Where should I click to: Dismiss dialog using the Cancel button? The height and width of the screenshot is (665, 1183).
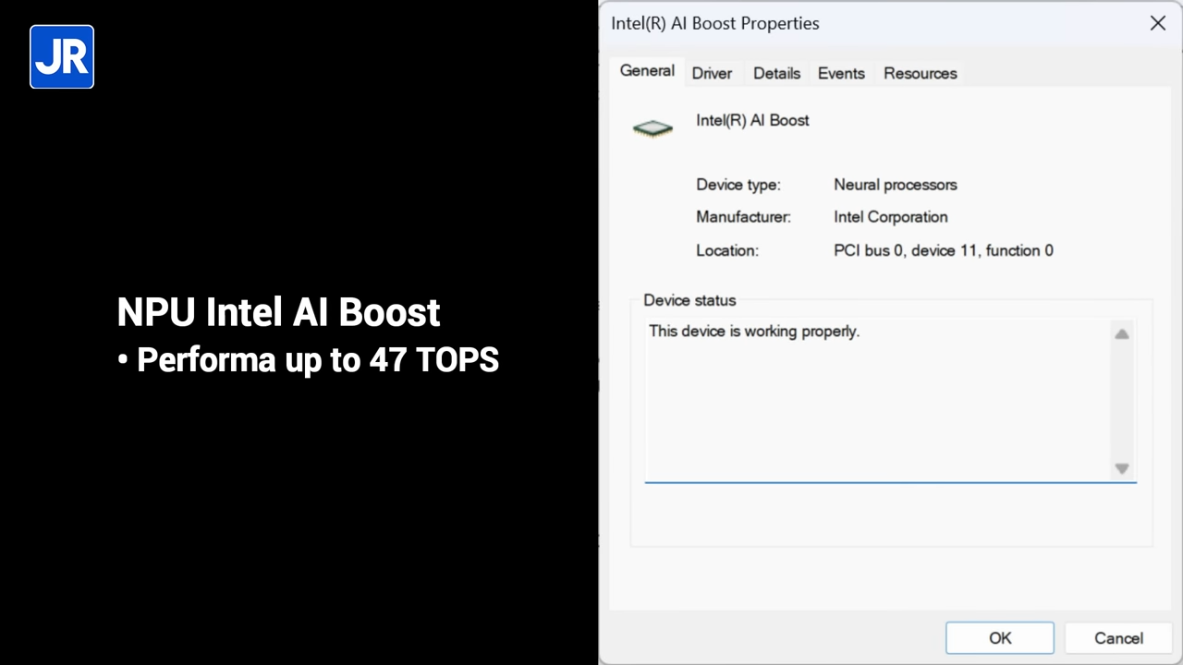click(x=1118, y=638)
